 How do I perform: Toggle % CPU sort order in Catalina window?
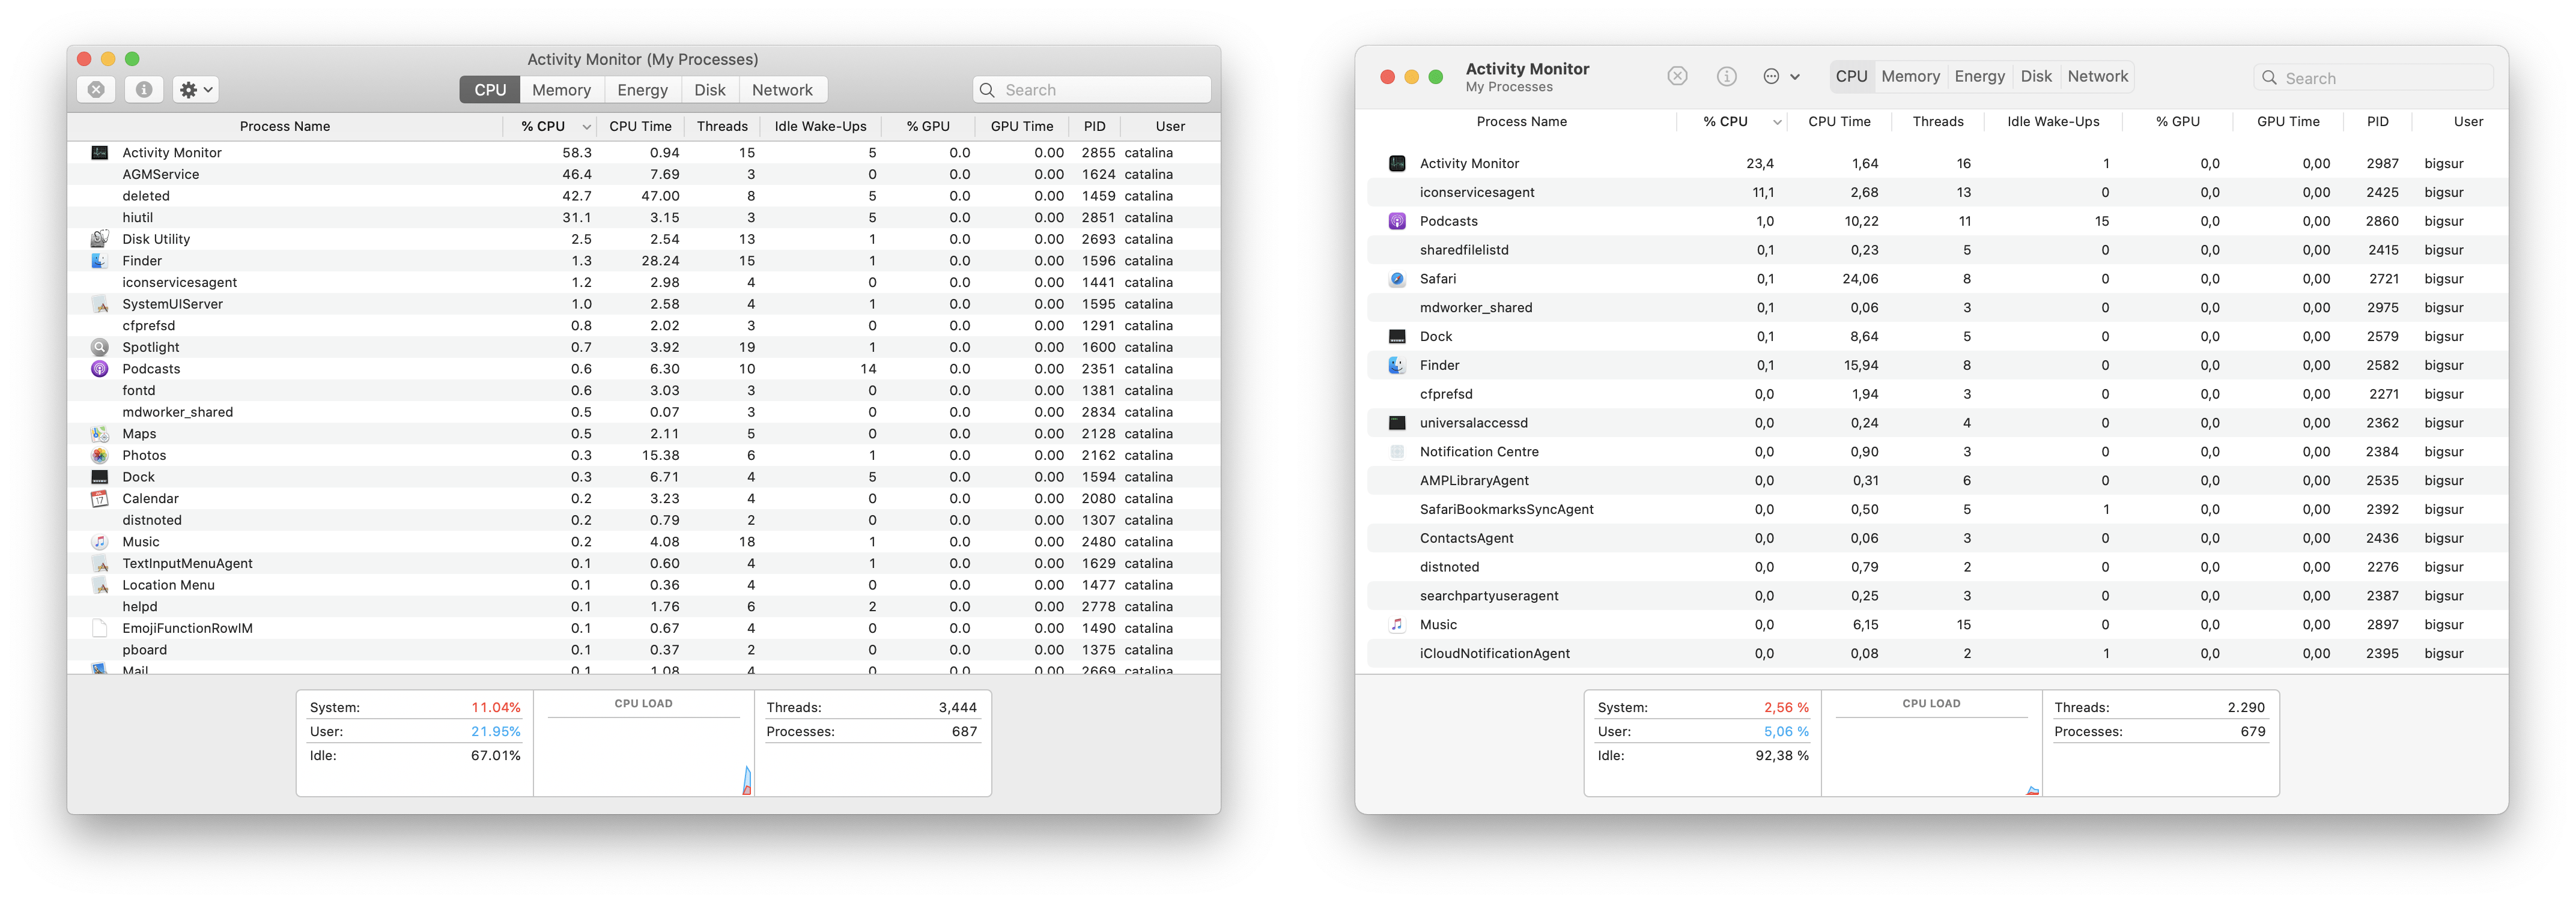coord(552,127)
